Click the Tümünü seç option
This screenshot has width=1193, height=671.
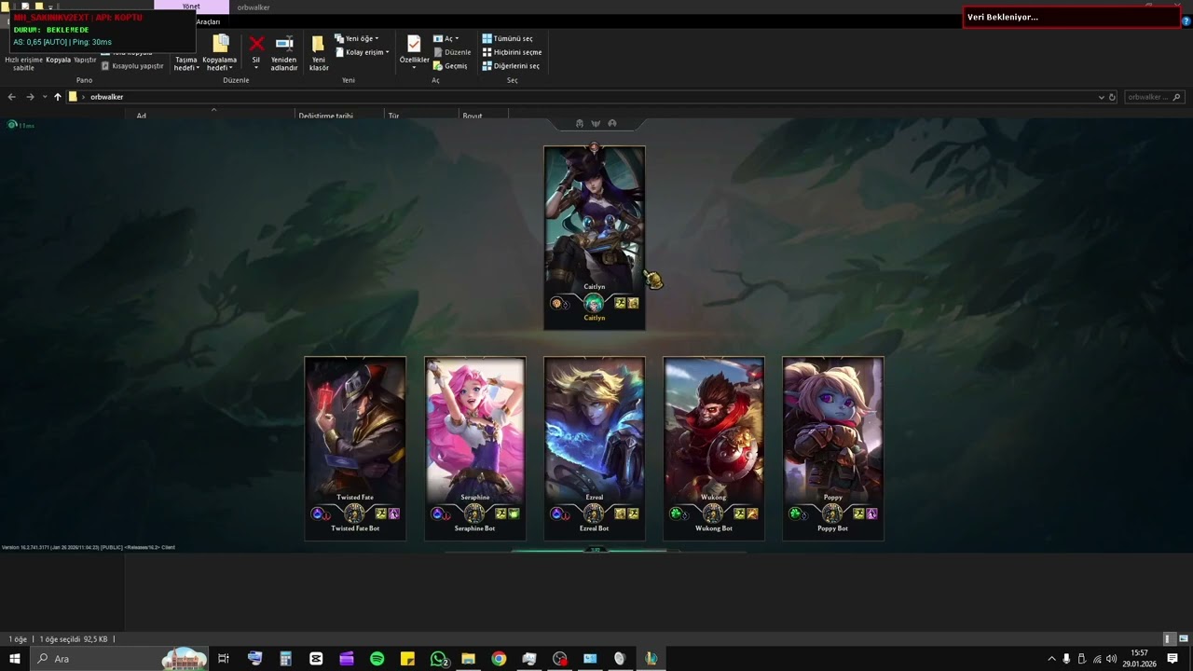508,39
